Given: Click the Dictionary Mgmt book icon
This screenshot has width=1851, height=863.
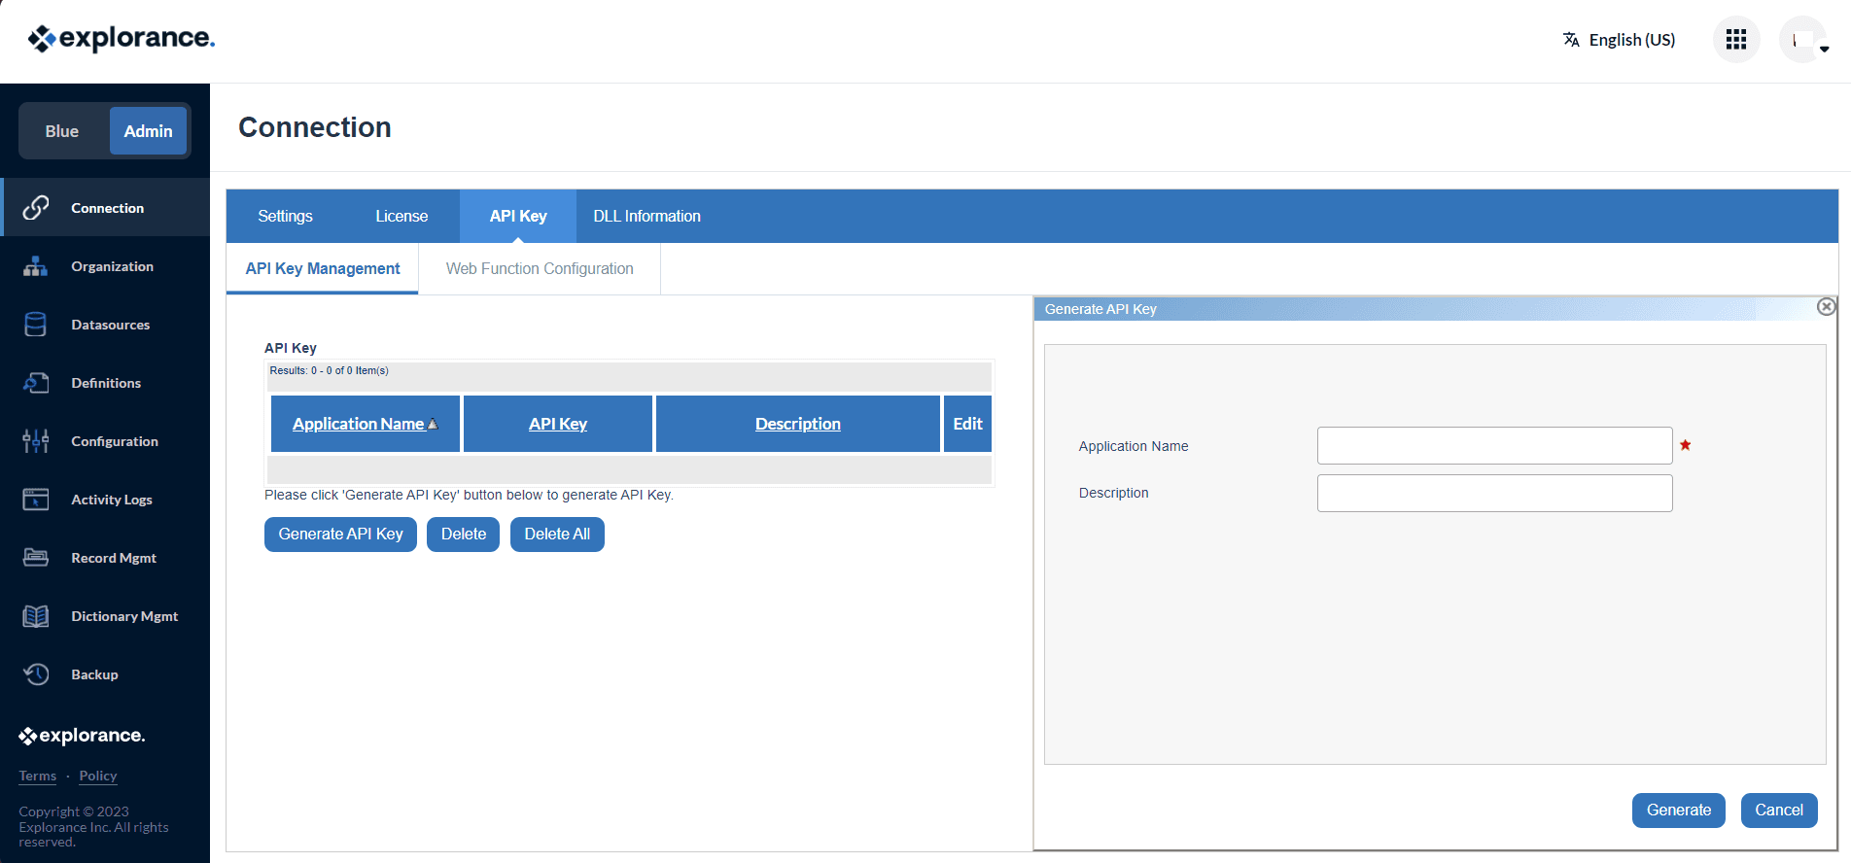Looking at the screenshot, I should coord(36,615).
